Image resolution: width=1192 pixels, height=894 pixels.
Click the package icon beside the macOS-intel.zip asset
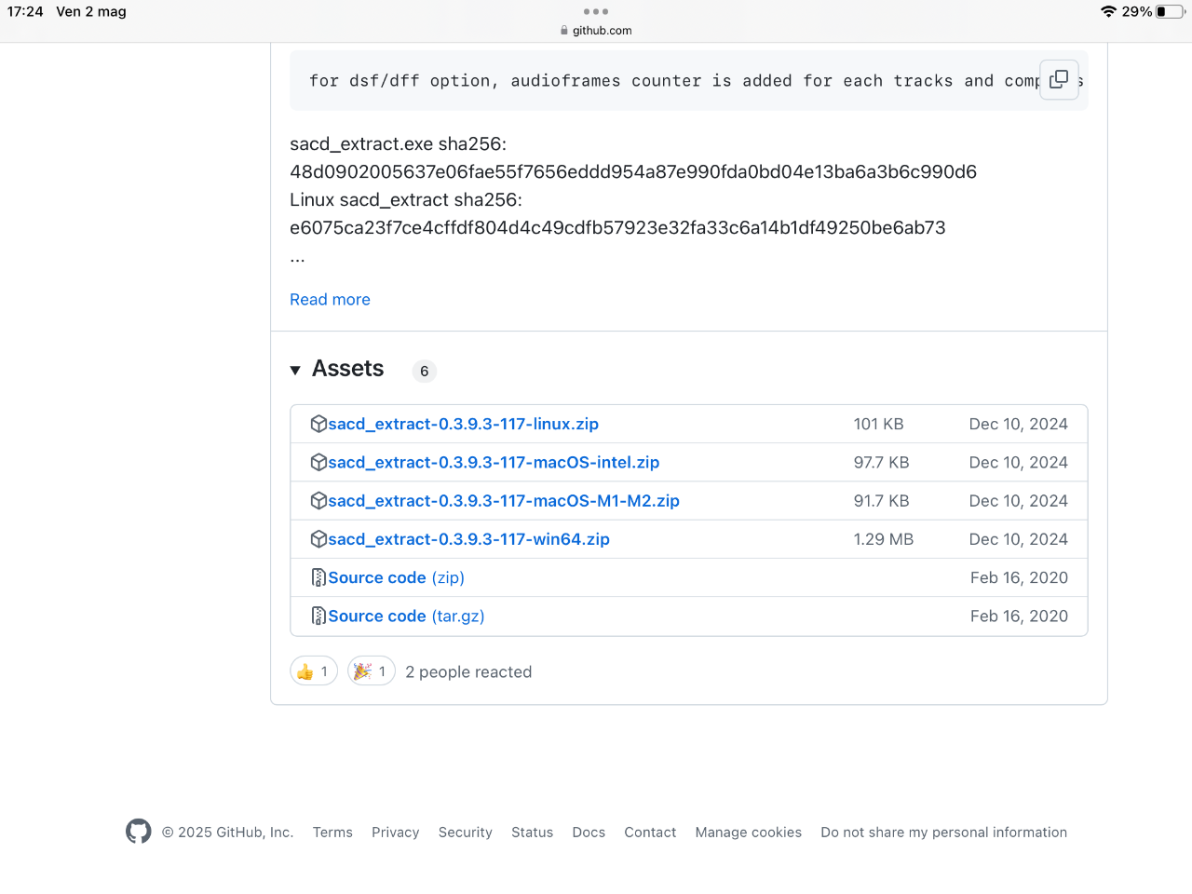tap(318, 462)
